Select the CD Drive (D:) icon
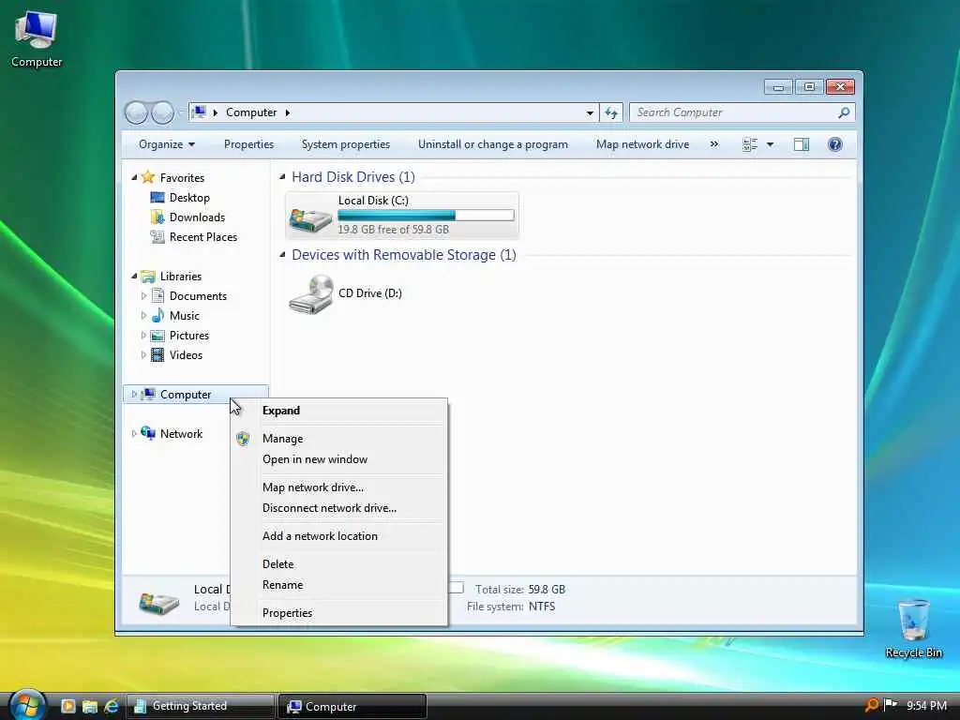Image resolution: width=960 pixels, height=720 pixels. (310, 294)
